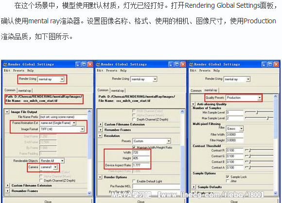282x203 pixels.
Task: Click Min Sample Level value field
Action: click(235, 113)
